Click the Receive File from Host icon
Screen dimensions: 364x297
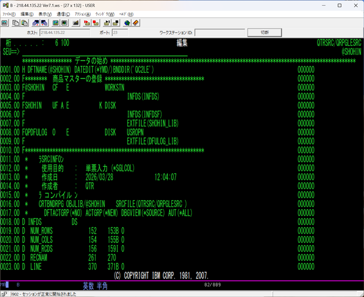44,23
